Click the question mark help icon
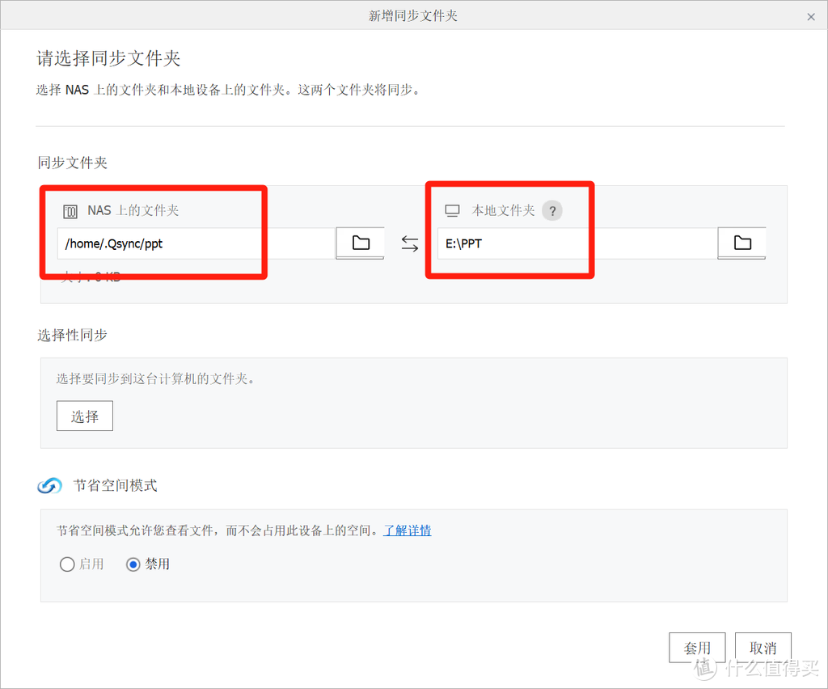 tap(552, 210)
